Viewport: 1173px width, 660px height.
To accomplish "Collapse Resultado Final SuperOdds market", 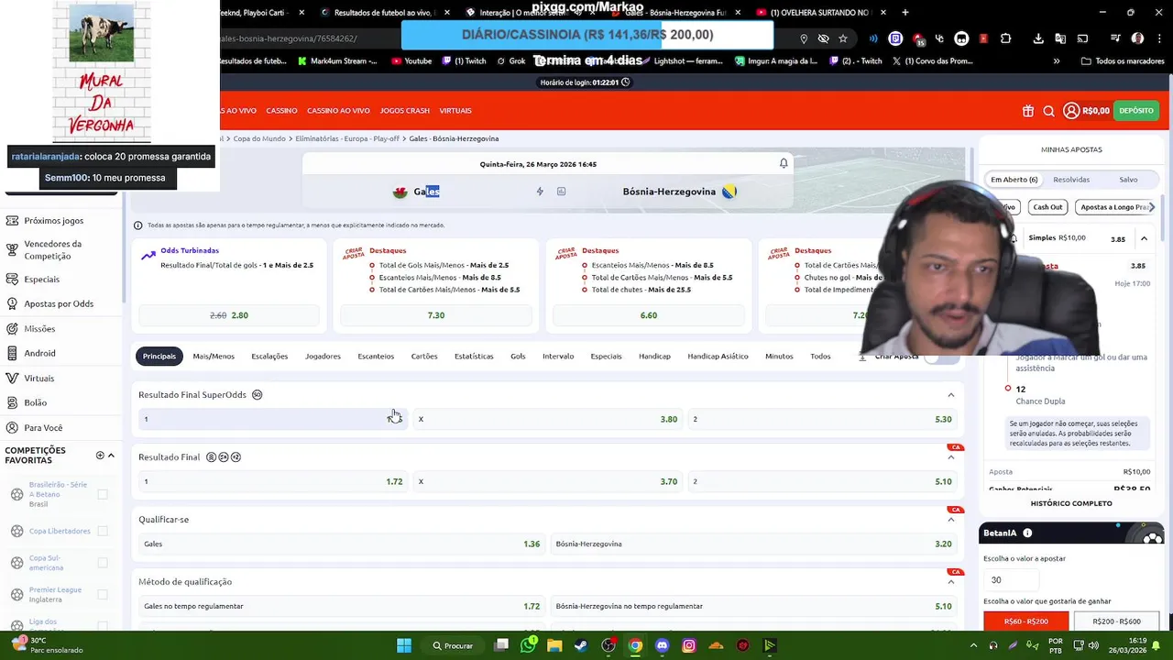I will [950, 395].
